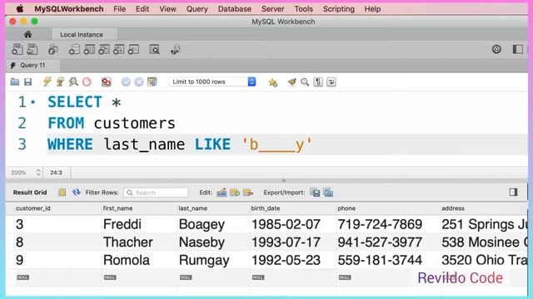The image size is (533, 299).
Task: Toggle auto-commit mode icon
Action: tap(152, 81)
